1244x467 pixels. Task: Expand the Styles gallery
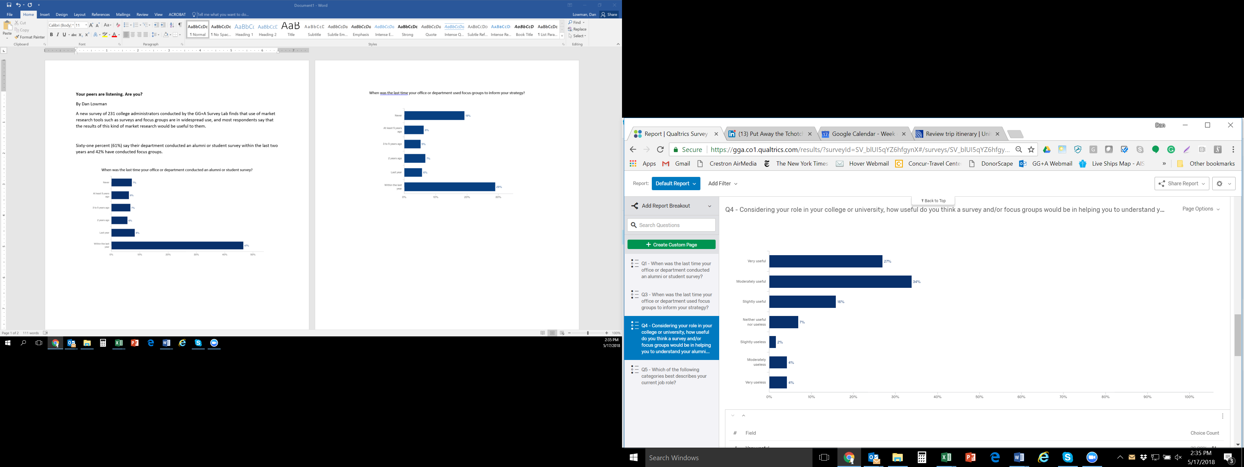click(562, 36)
